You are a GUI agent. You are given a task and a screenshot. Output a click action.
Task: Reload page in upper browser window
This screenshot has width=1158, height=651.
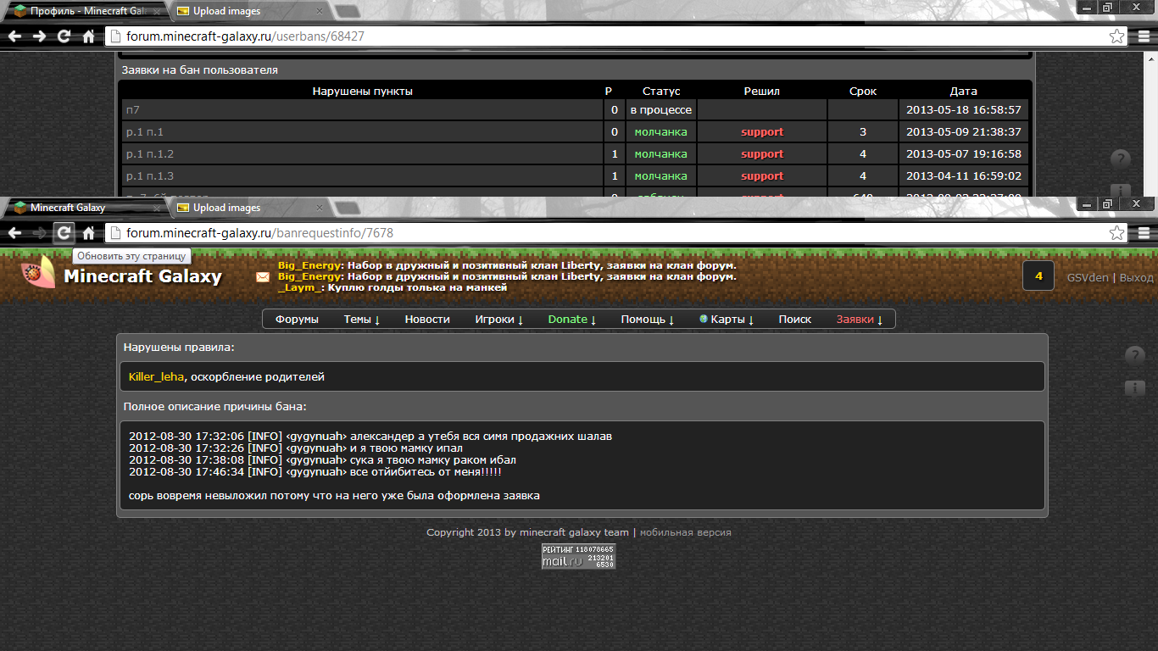pos(64,36)
